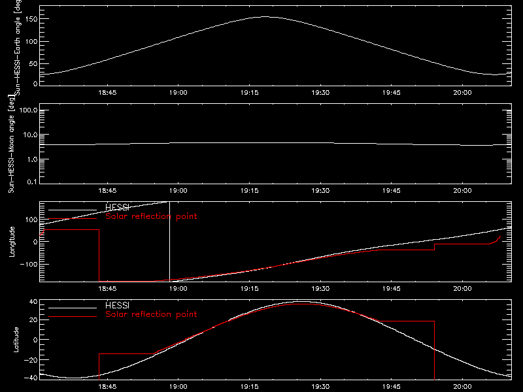Screen dimensions: 523x392
Task: Click 18:45 time label under Earth angle plot
Action: tap(107, 93)
